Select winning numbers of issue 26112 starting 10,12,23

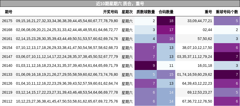(x=67, y=102)
